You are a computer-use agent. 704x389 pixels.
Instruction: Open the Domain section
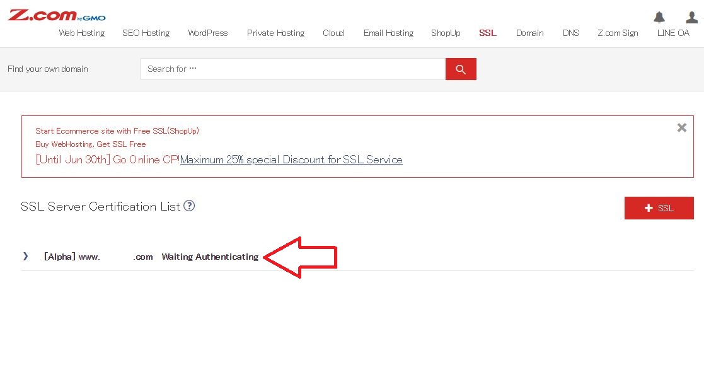tap(530, 33)
